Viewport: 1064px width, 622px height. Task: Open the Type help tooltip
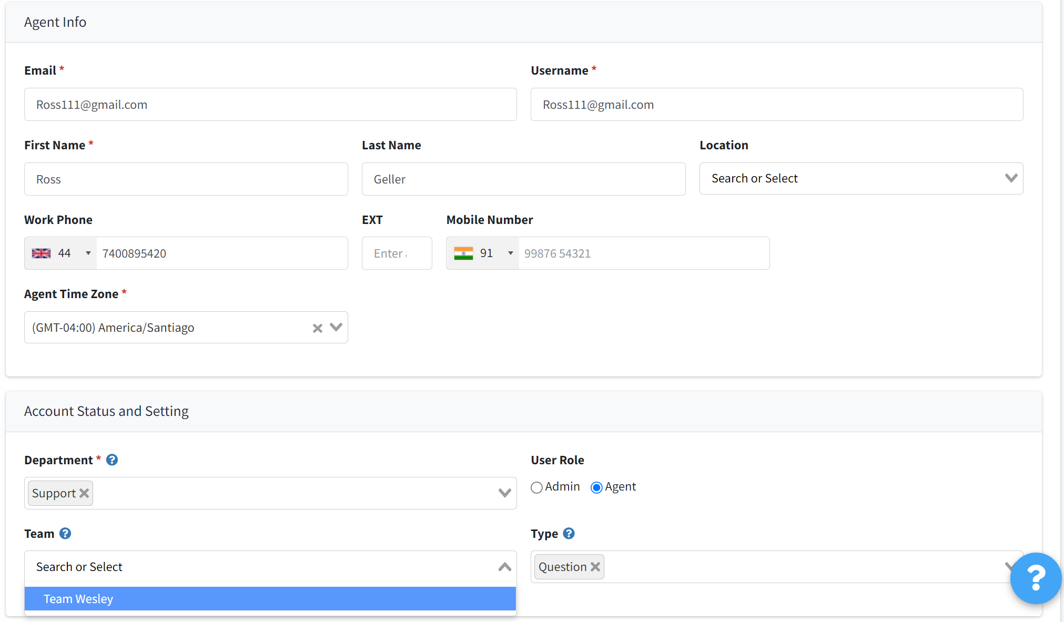(569, 533)
